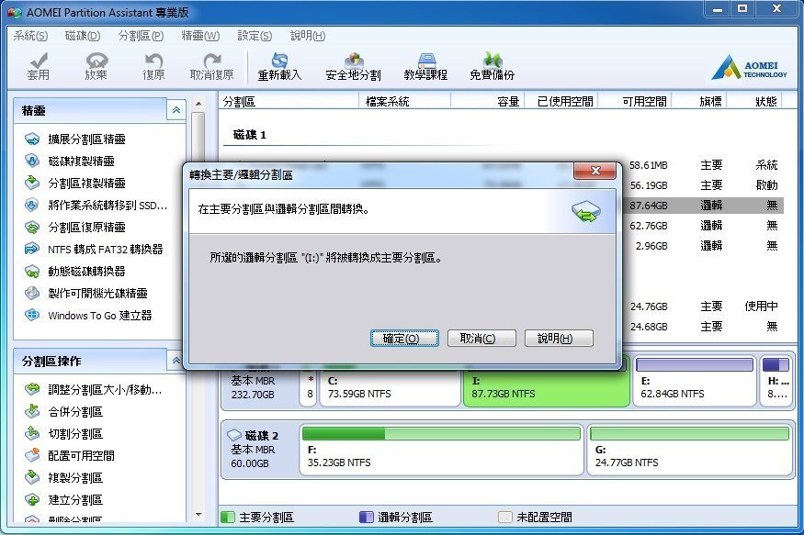Screen dimensions: 804x535
Task: Open the 精靈(W) menu
Action: pyautogui.click(x=200, y=35)
